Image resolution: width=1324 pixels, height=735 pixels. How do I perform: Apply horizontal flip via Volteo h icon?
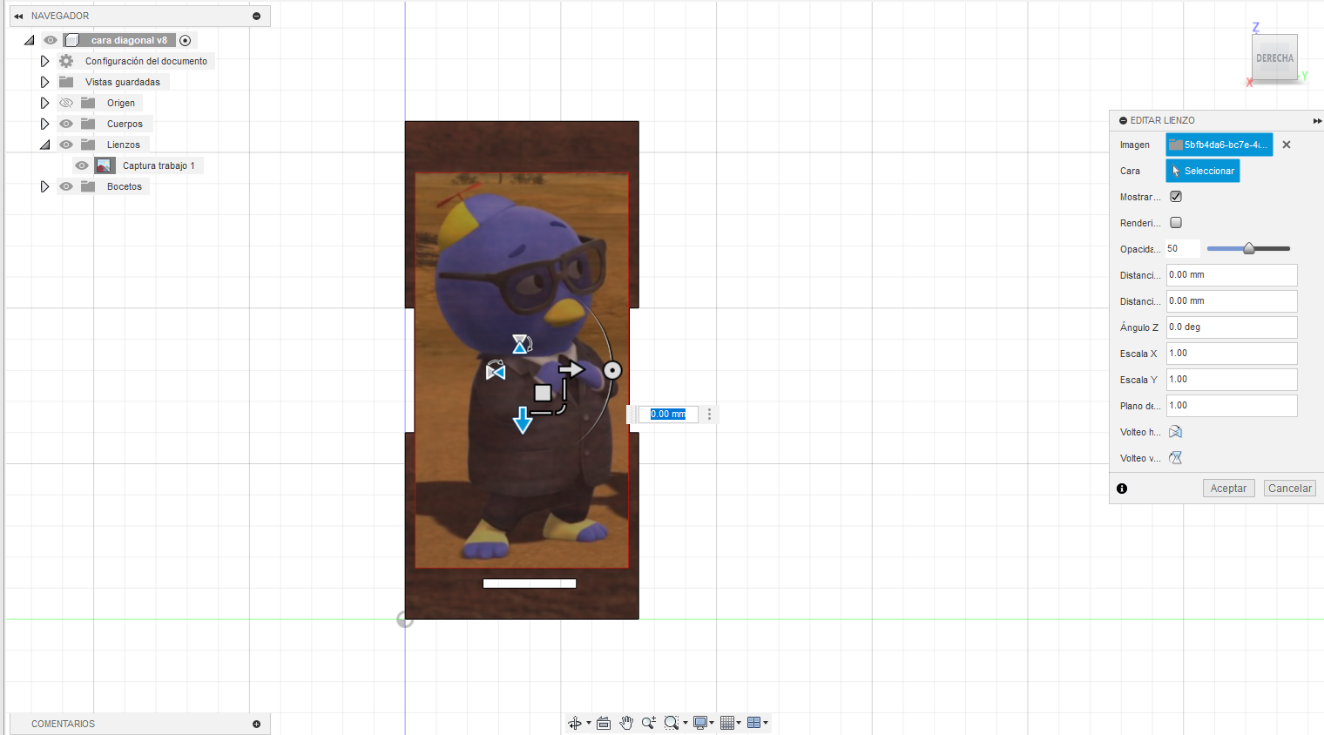tap(1175, 432)
